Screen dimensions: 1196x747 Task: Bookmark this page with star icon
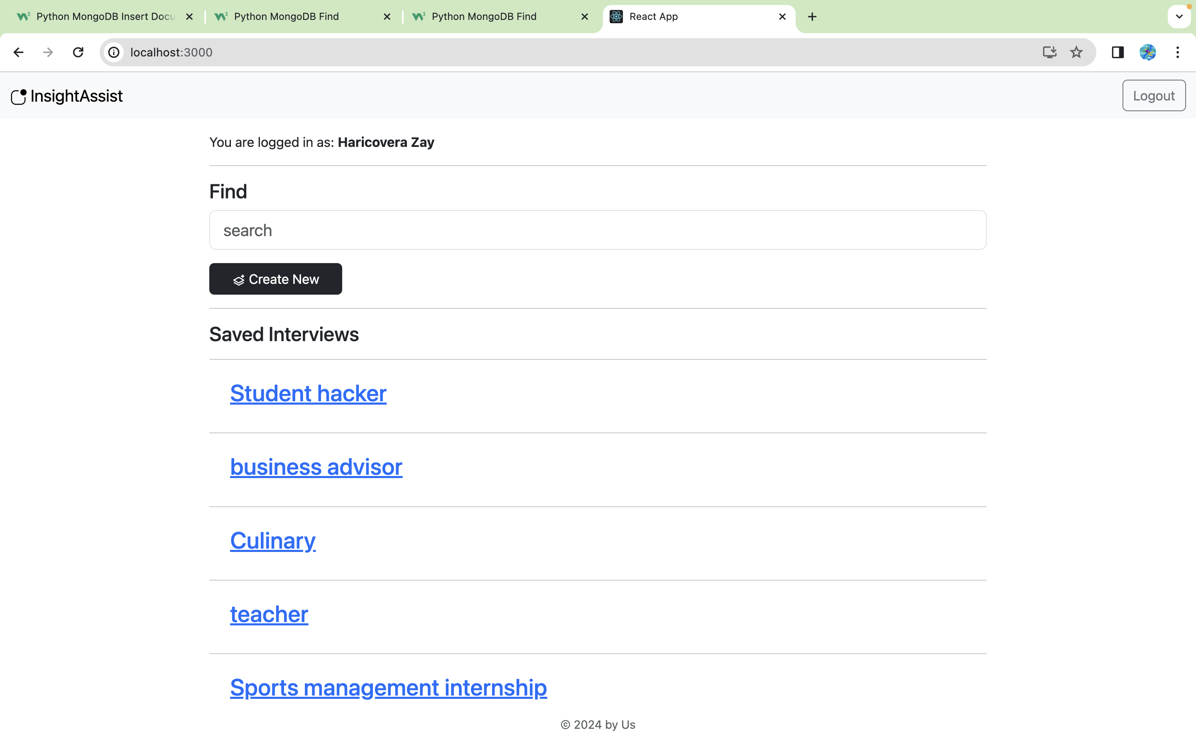tap(1076, 52)
